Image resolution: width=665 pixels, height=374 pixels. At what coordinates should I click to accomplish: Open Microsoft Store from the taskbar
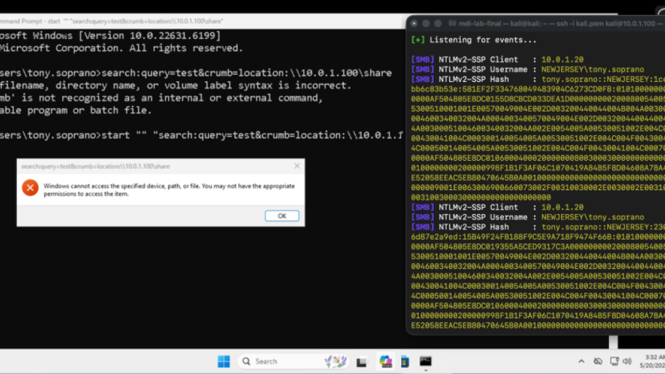point(405,361)
